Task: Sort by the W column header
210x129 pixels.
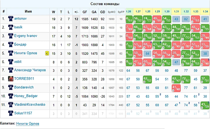Action: [x=54, y=12]
